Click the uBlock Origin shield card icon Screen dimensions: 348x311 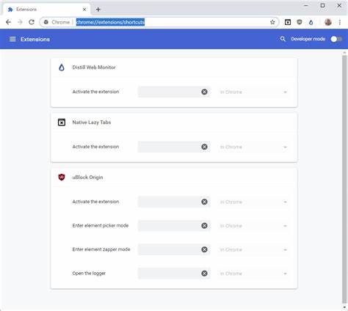62,178
